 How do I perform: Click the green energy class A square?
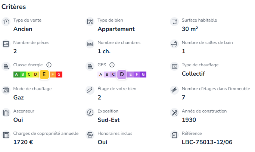(x=16, y=75)
